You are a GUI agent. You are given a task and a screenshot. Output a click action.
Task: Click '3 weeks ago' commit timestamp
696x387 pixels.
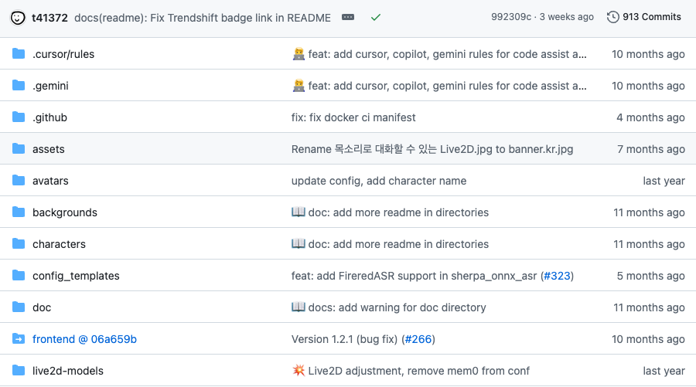pyautogui.click(x=566, y=17)
